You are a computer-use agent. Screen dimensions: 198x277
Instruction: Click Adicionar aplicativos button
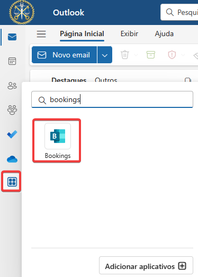pos(146,265)
